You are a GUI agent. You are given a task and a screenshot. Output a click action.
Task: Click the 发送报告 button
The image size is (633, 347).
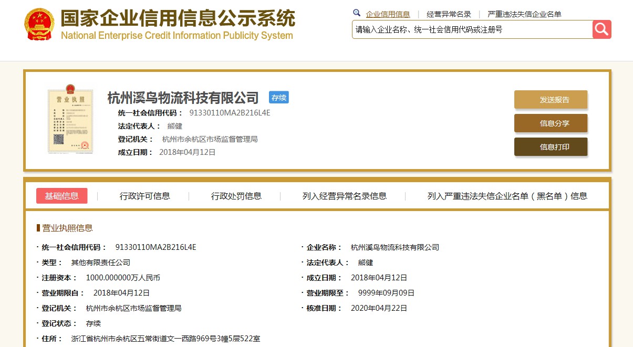pyautogui.click(x=551, y=100)
